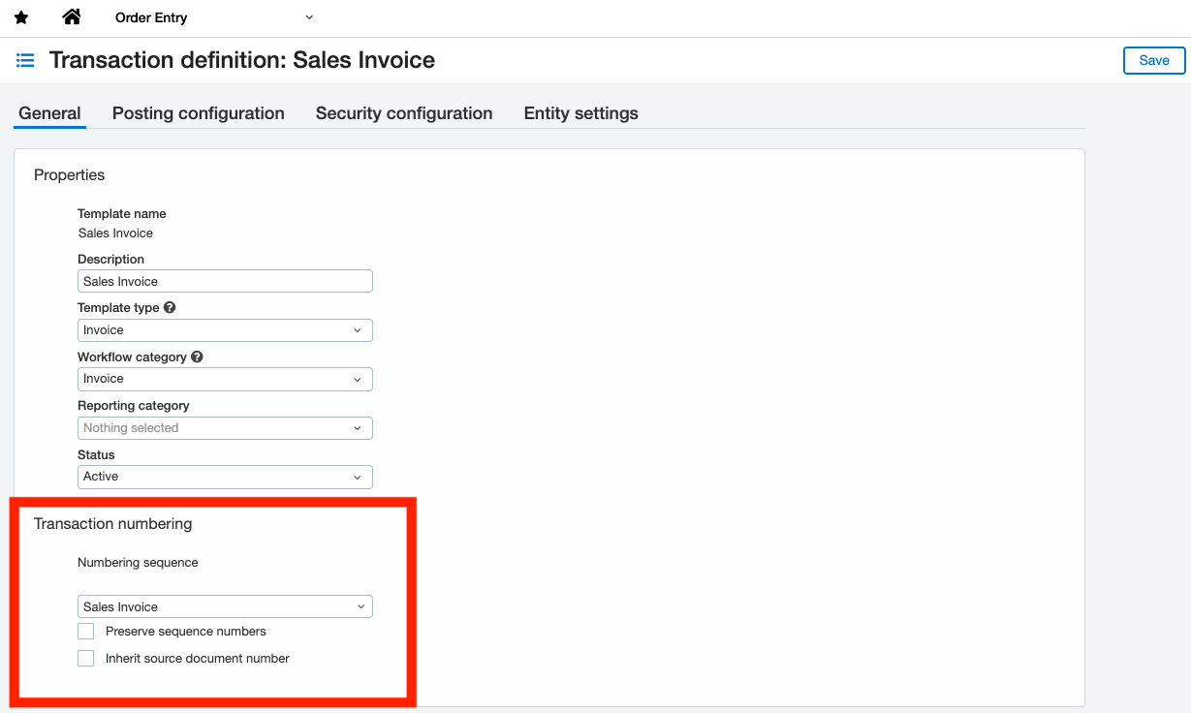This screenshot has width=1191, height=713.
Task: Click help icon next to Template type
Action: click(x=170, y=307)
